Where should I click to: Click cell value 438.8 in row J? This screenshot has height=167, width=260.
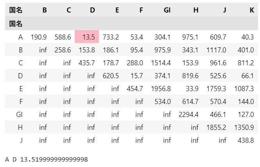point(246,140)
